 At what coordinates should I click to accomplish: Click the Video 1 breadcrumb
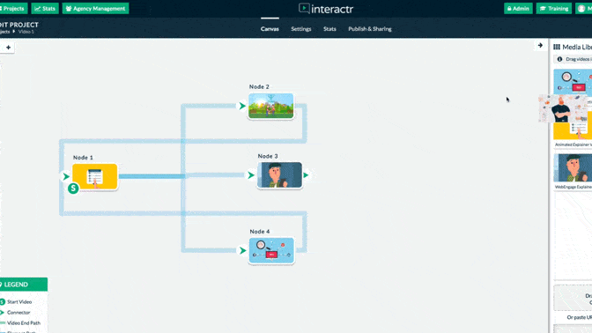(x=26, y=32)
